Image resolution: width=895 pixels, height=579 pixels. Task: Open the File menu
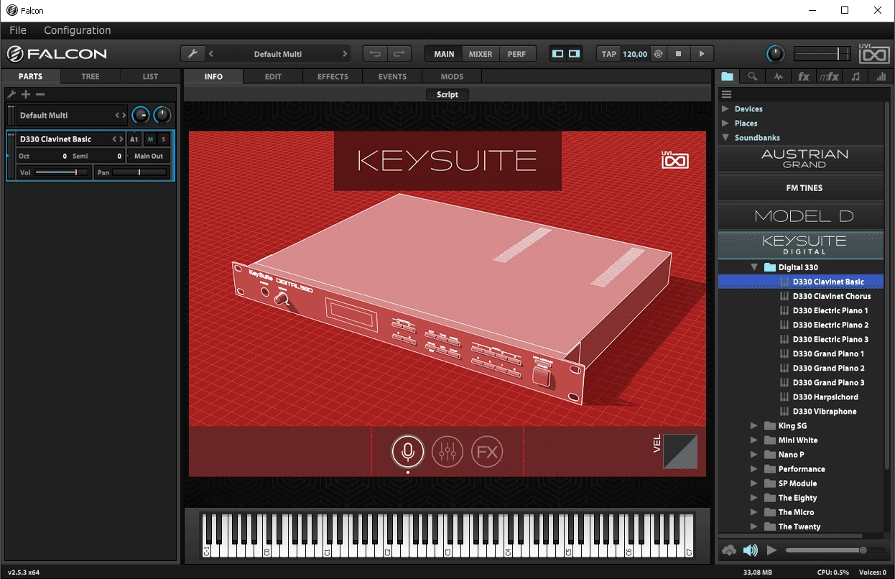18,30
